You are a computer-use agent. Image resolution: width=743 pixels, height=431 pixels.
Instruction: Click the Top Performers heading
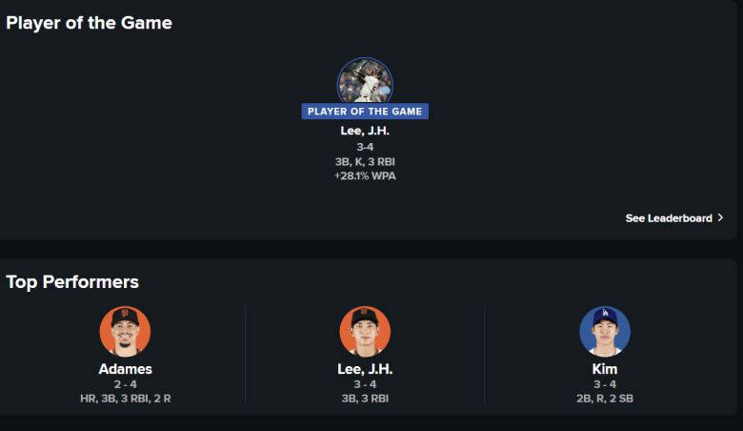point(72,282)
